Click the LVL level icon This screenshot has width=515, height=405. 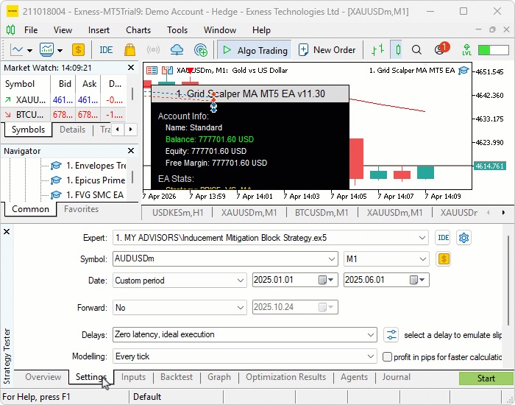(x=466, y=50)
